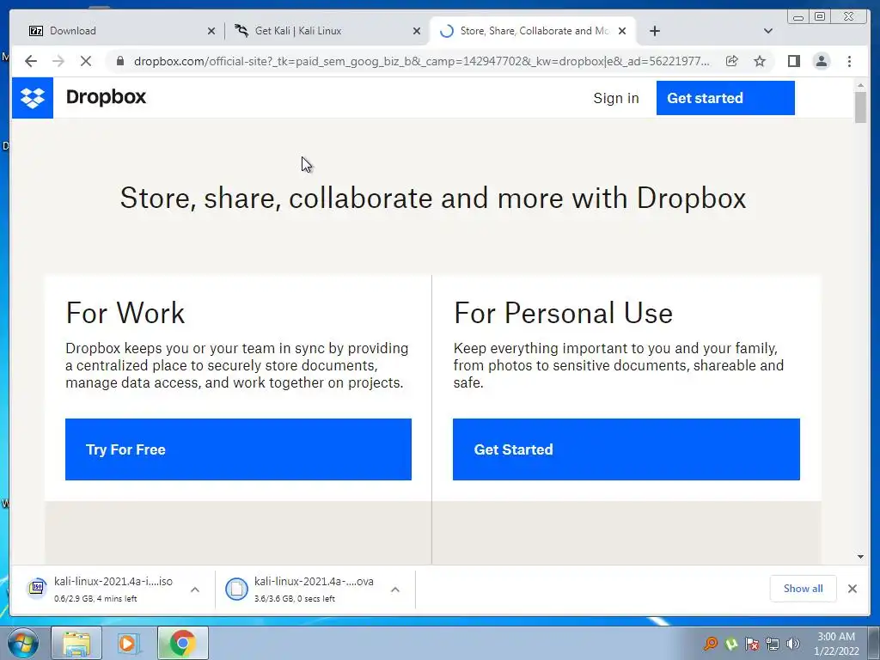Viewport: 880px width, 660px height.
Task: Expand options for the iso download
Action: [x=195, y=590]
